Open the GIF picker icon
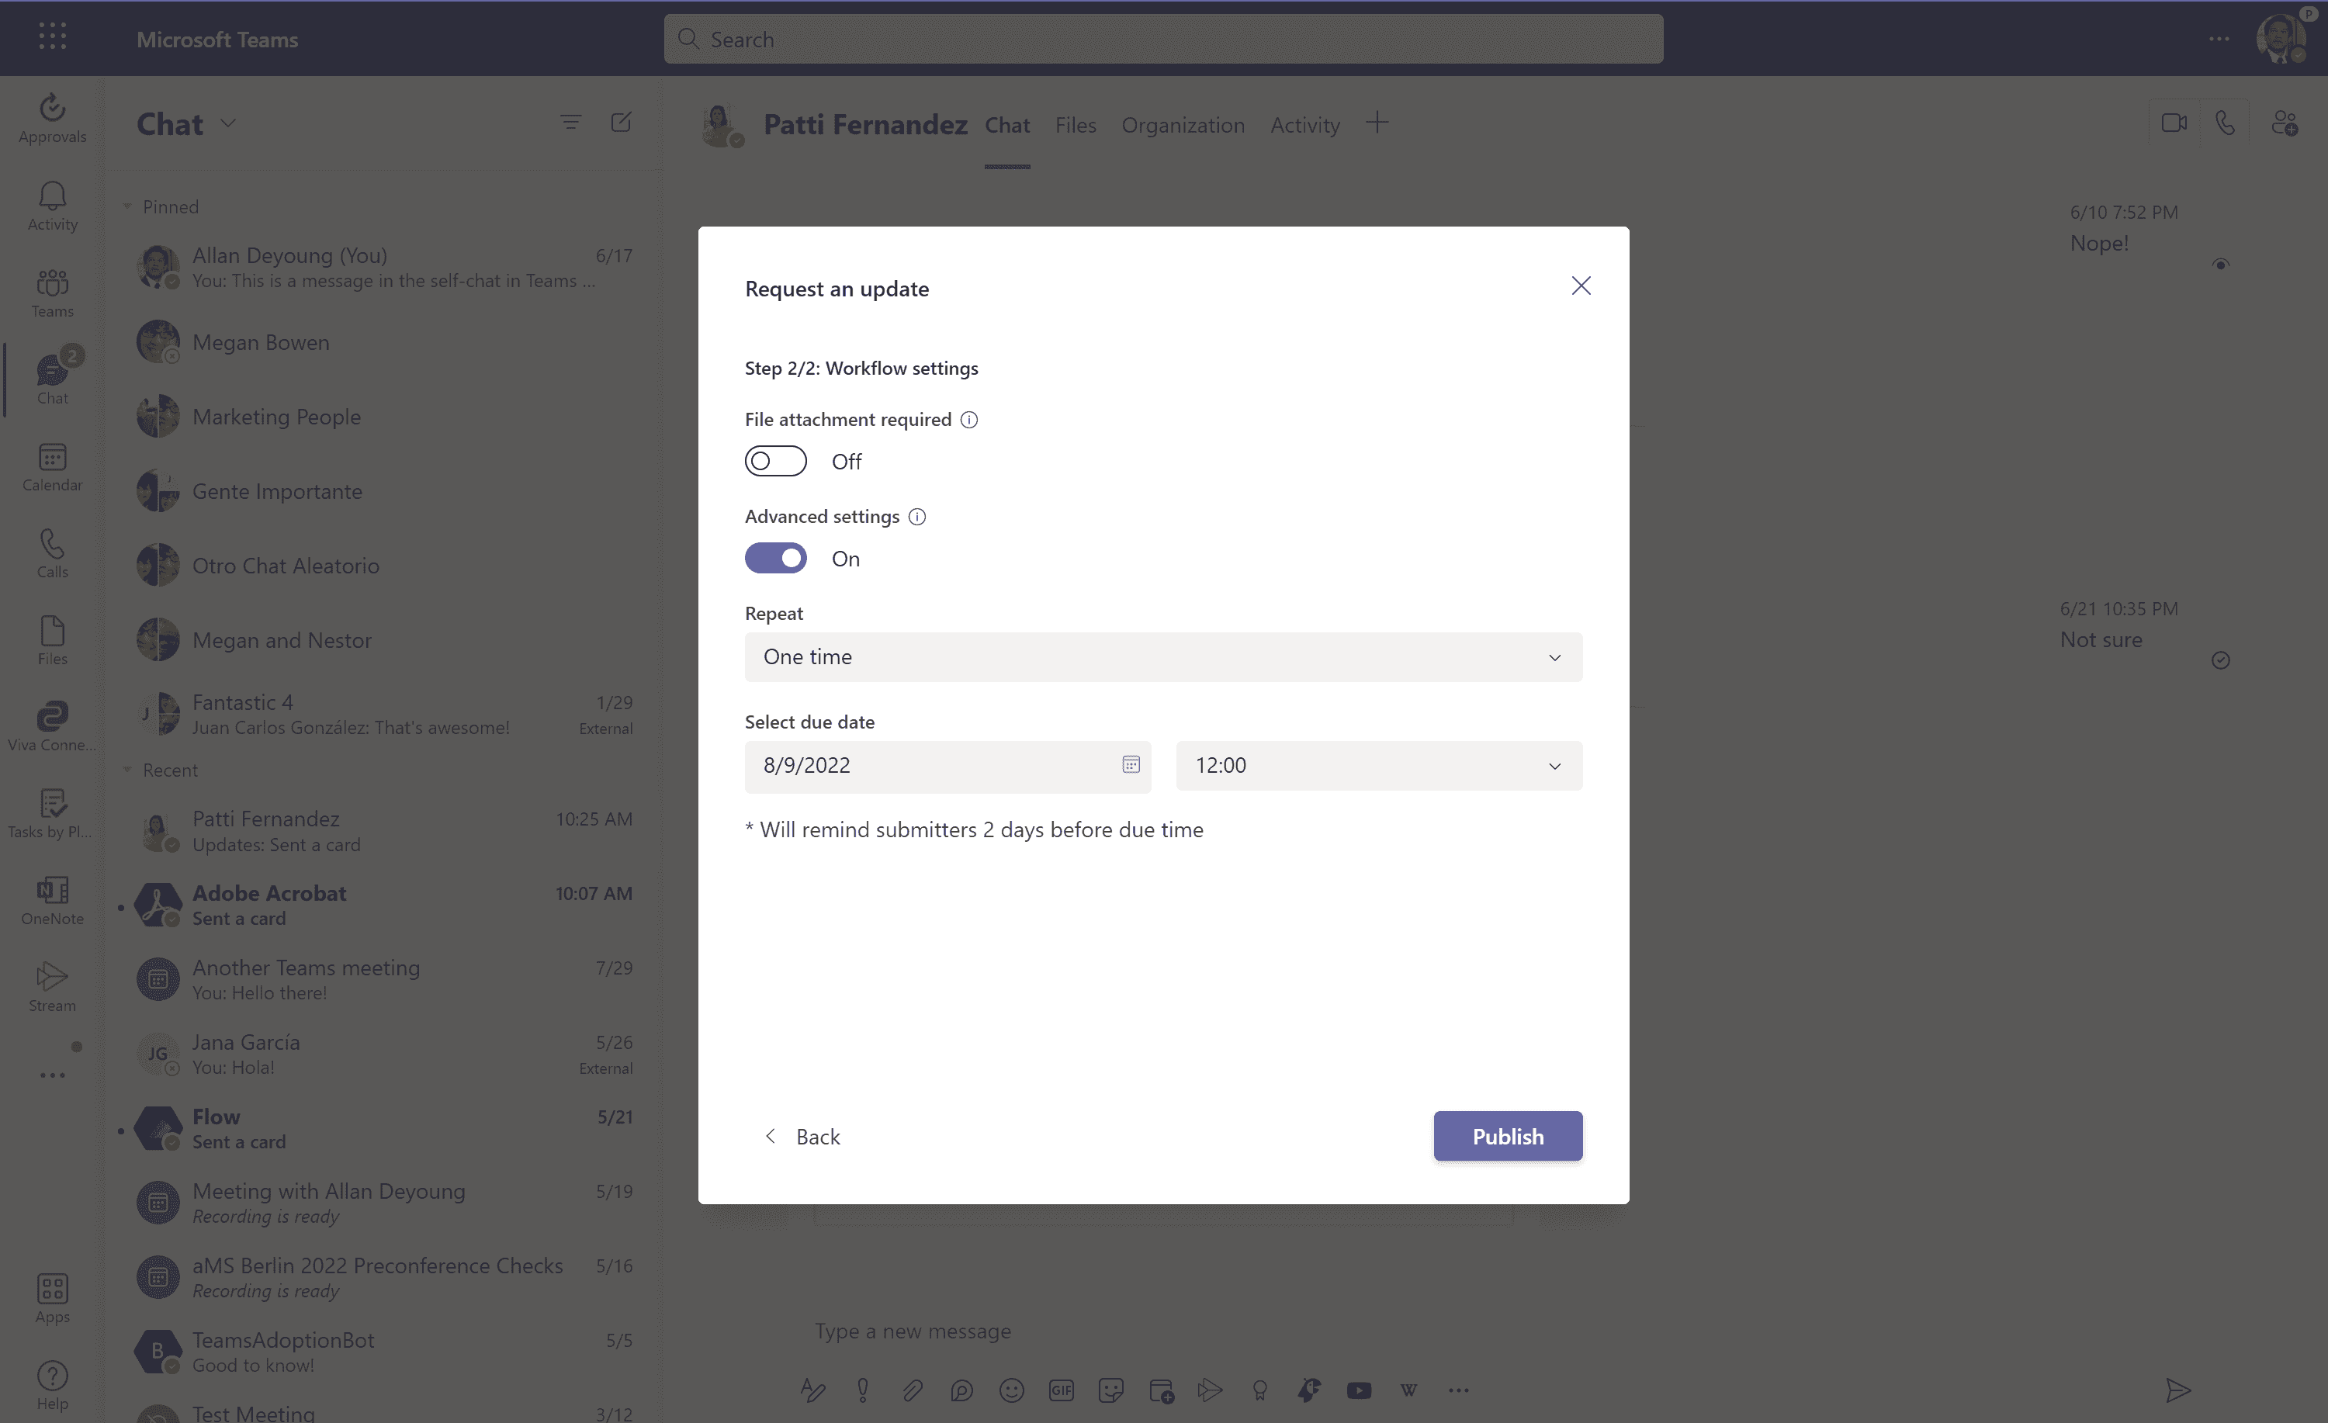2328x1423 pixels. [1061, 1390]
